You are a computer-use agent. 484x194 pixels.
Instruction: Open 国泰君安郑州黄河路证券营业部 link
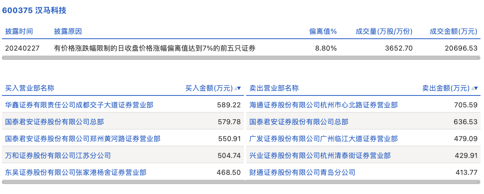(83, 139)
